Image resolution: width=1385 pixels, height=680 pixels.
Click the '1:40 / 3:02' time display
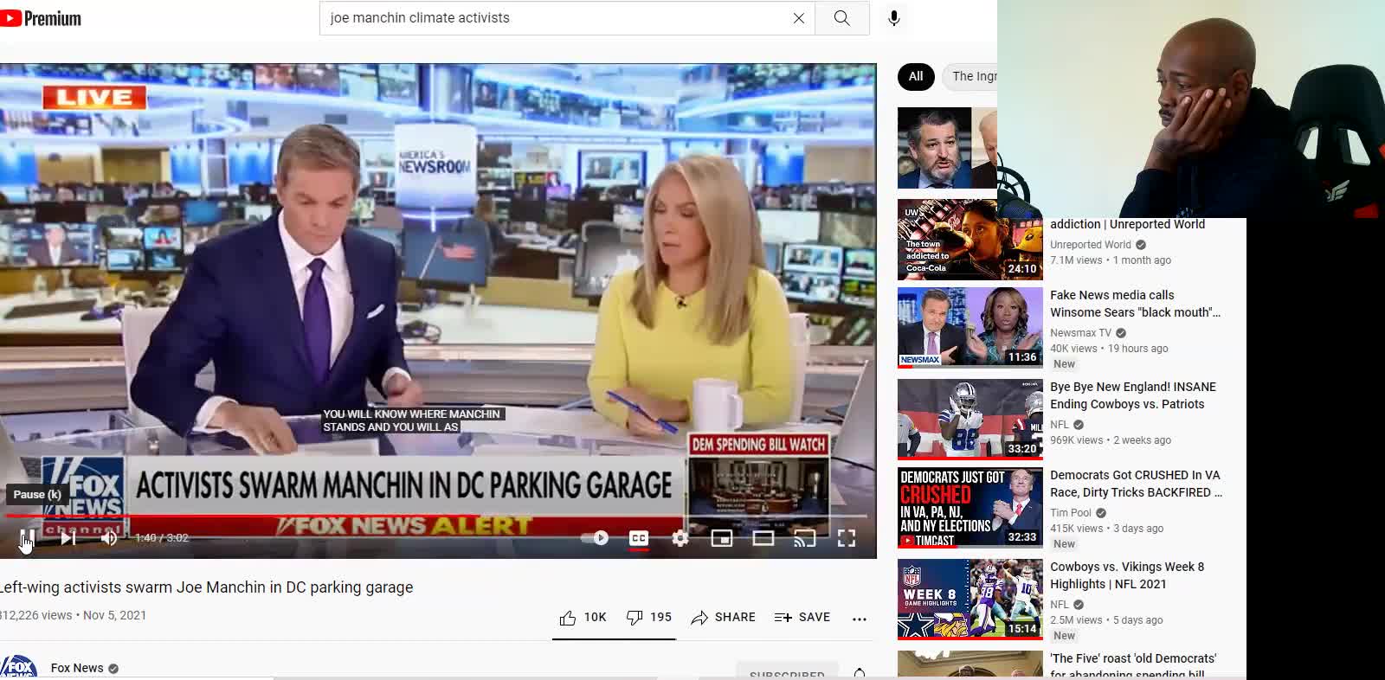point(162,538)
